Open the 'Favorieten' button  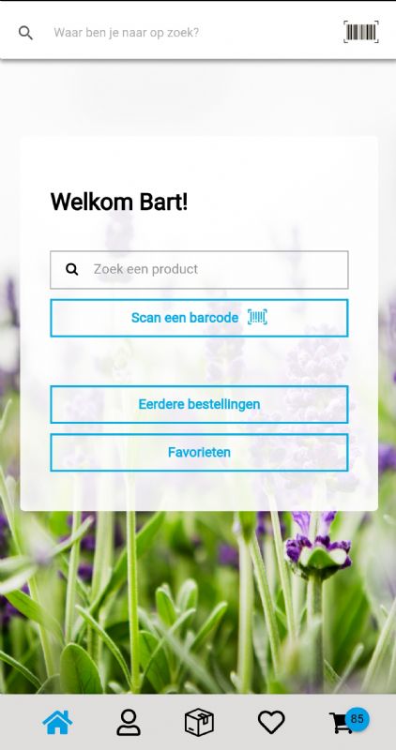point(199,453)
